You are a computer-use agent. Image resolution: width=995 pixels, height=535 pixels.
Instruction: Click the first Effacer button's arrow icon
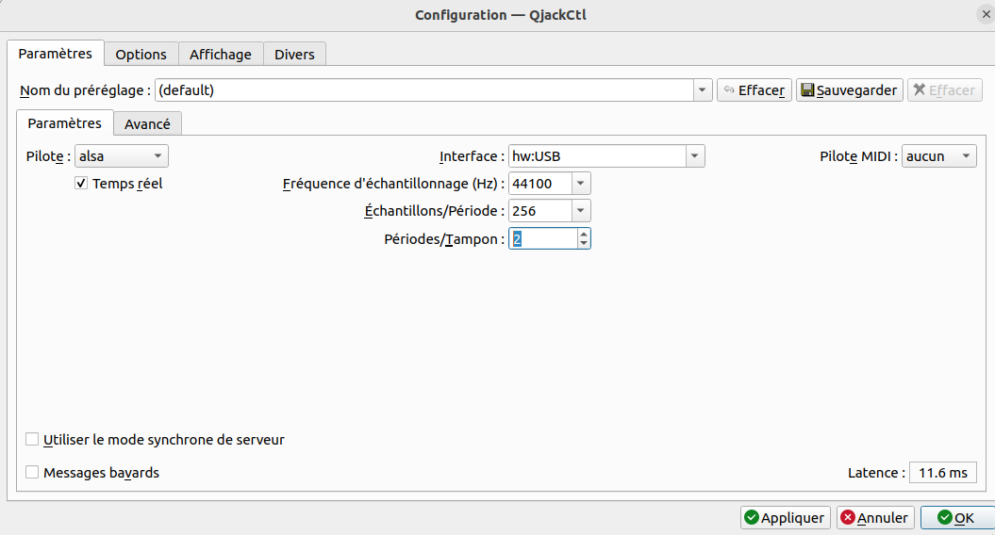pos(729,90)
